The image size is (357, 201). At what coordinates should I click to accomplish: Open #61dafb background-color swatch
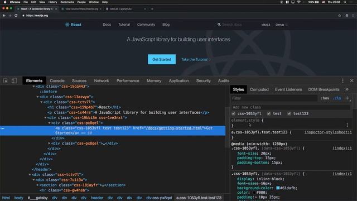coord(278,188)
